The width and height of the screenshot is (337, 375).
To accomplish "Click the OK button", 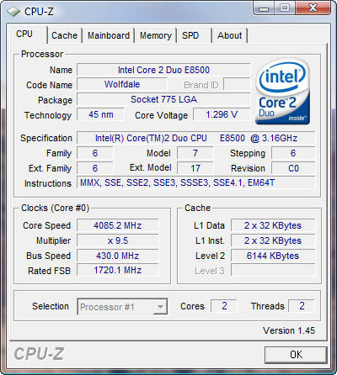I will click(x=296, y=355).
